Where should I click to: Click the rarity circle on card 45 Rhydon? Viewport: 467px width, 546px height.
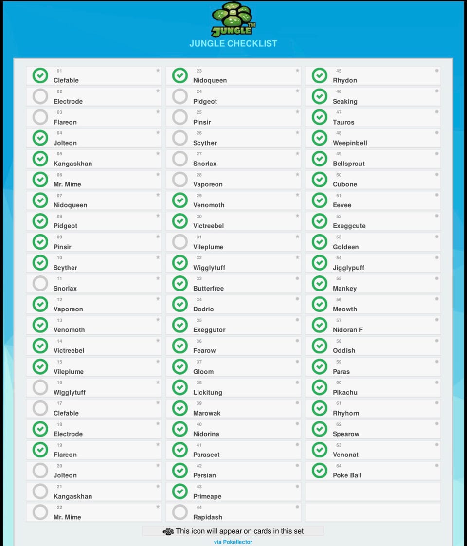pos(437,71)
